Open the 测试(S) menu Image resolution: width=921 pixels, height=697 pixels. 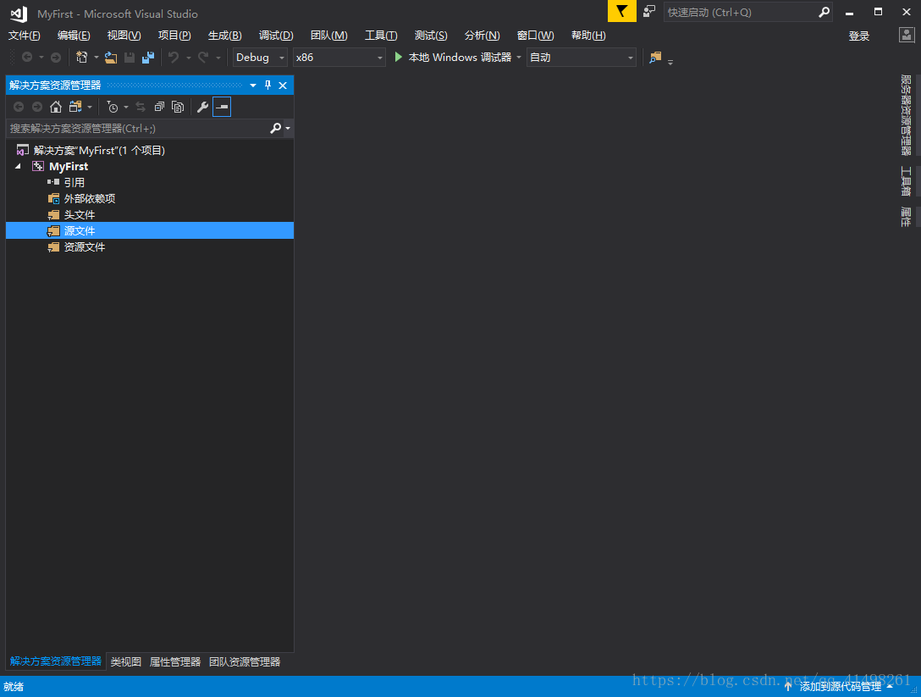coord(431,36)
